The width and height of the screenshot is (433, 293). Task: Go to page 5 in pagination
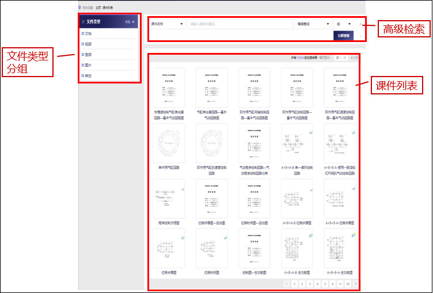(x=325, y=284)
